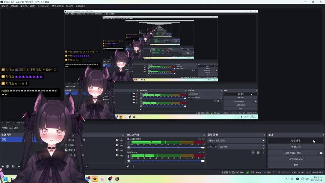325x183 pixels.
Task: Click 가상 카메라 시작 button
Action: (x=293, y=153)
